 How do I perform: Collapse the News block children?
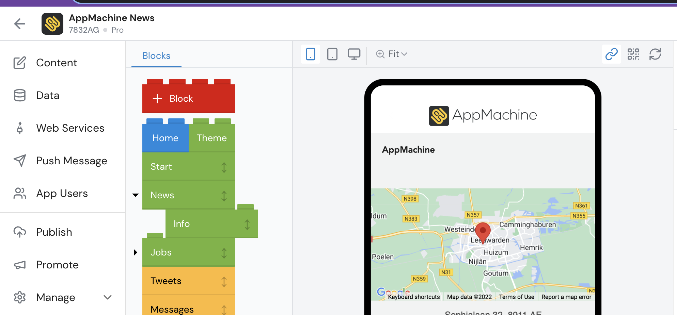(x=136, y=195)
